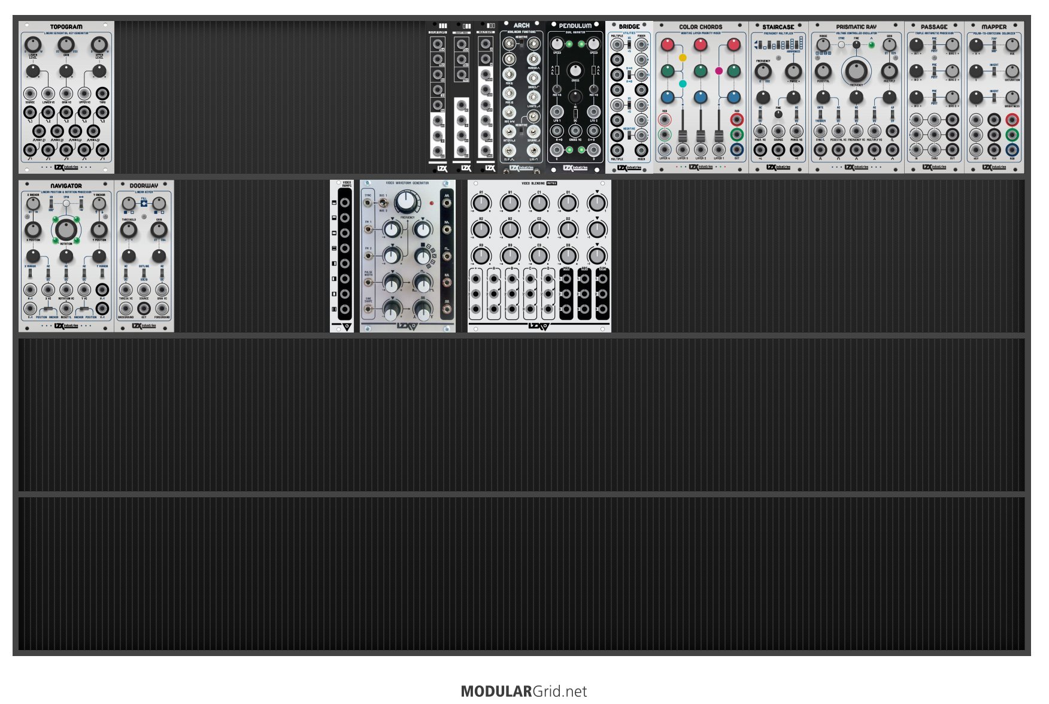Click the TOPOGRAM module title
The height and width of the screenshot is (704, 1049).
tap(66, 27)
